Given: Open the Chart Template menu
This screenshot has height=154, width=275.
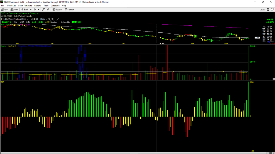Looking at the screenshot, I should pos(25,6).
